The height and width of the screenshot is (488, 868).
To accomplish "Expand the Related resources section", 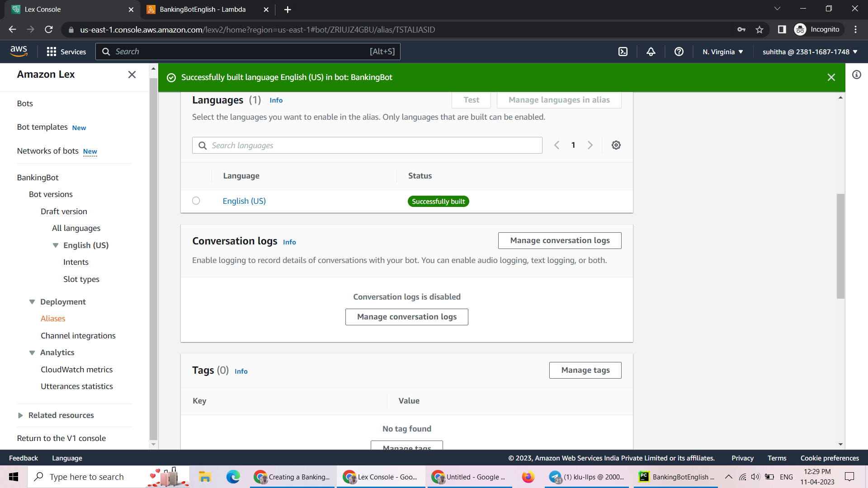I will (x=20, y=415).
